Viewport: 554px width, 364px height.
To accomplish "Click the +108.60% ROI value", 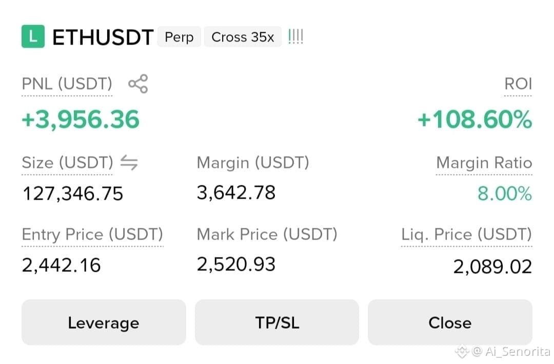I will point(474,119).
